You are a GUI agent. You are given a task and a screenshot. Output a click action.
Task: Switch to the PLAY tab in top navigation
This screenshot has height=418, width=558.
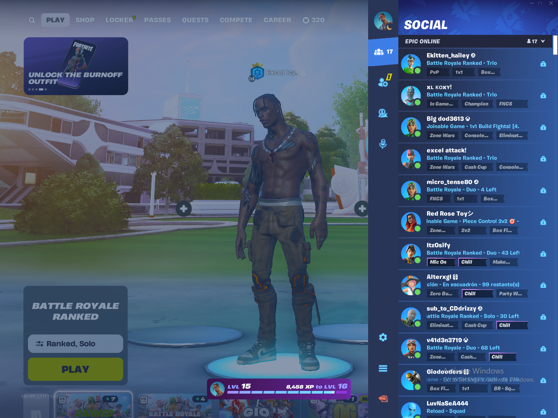(x=55, y=20)
